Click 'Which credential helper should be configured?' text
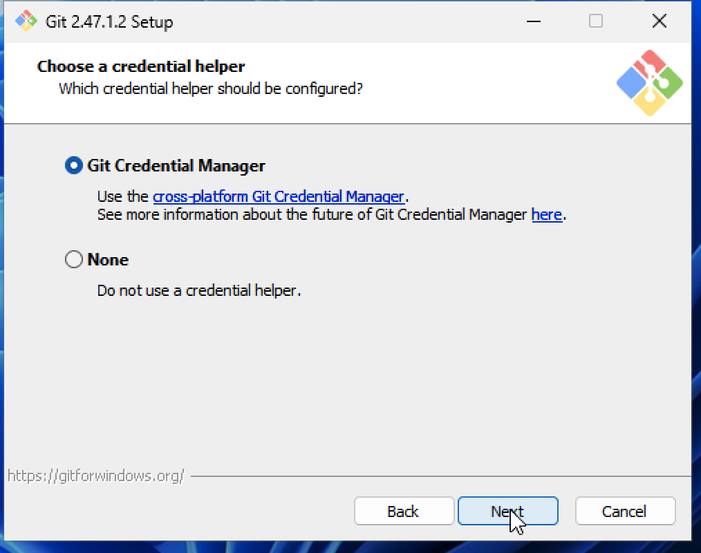The image size is (701, 553). point(211,88)
